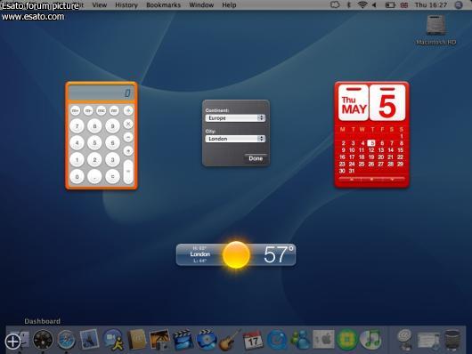Open the City dropdown set to London
Viewport: 472px width, 354px height.
click(x=235, y=139)
